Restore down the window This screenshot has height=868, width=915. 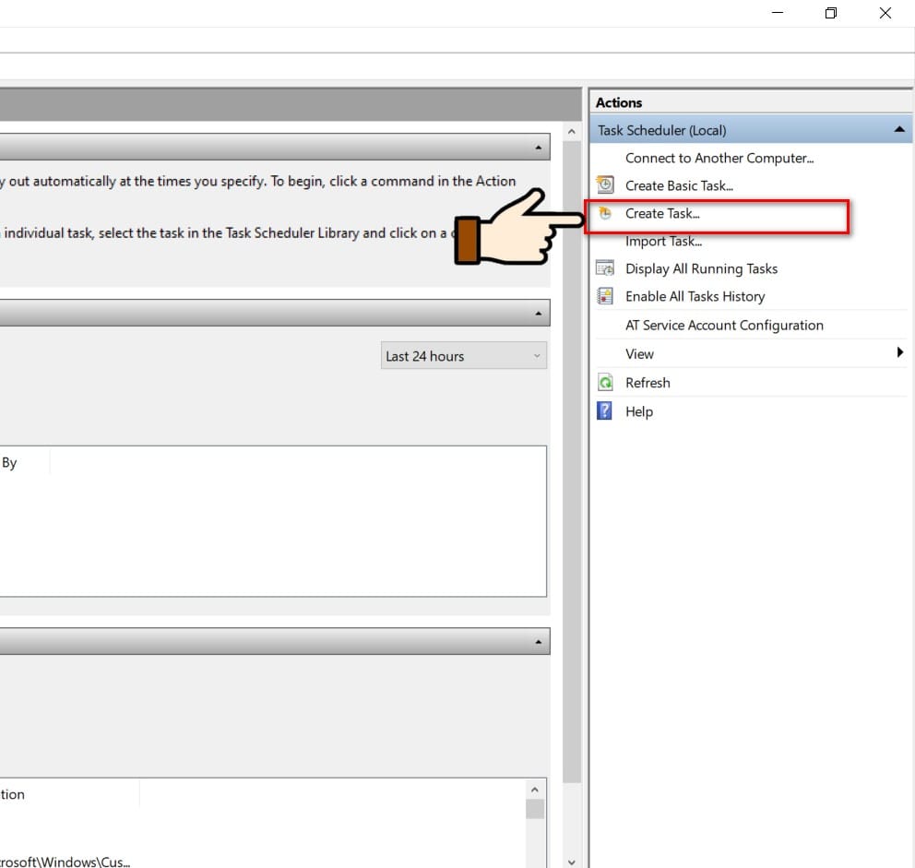click(831, 13)
